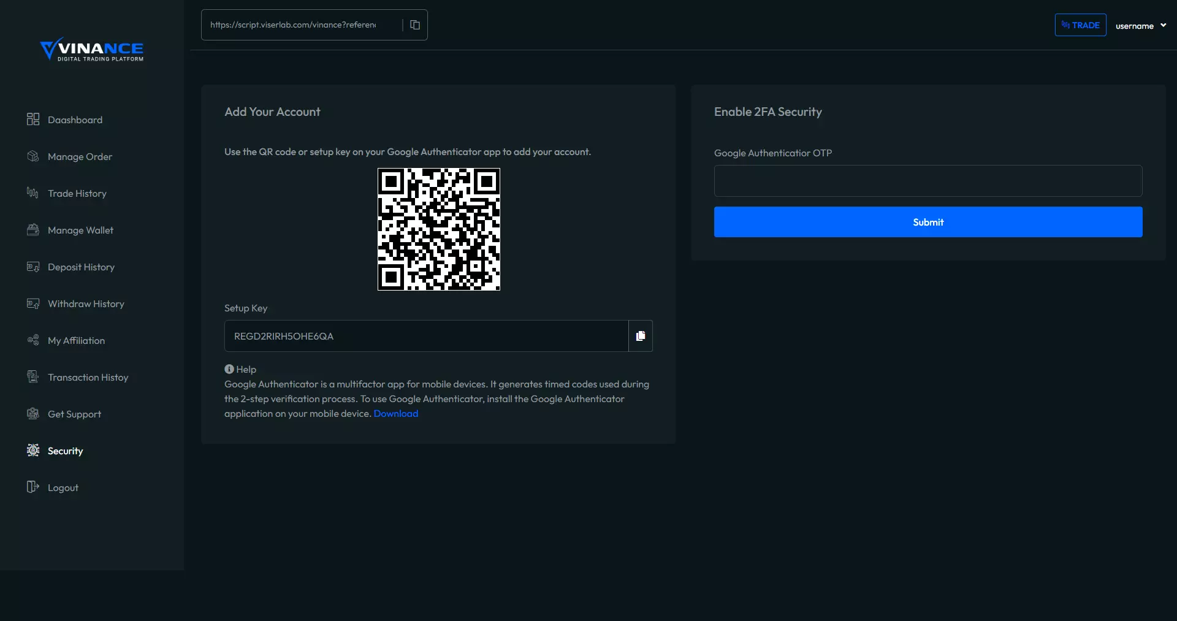Open Manage Wallet page
Viewport: 1177px width, 621px height.
[81, 230]
